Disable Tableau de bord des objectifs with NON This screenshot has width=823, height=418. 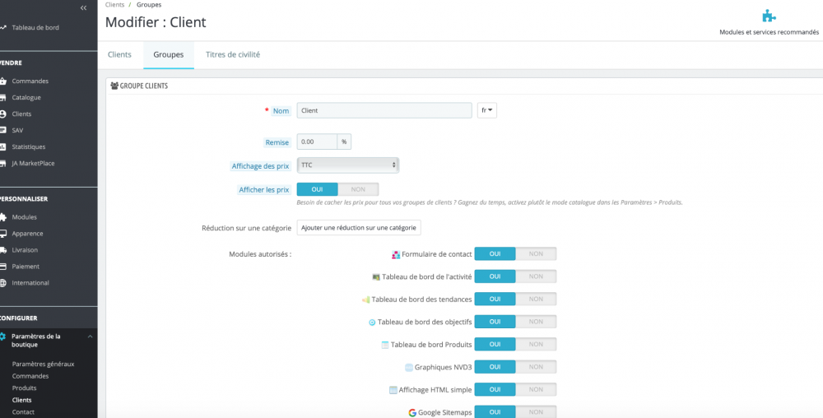(x=536, y=322)
